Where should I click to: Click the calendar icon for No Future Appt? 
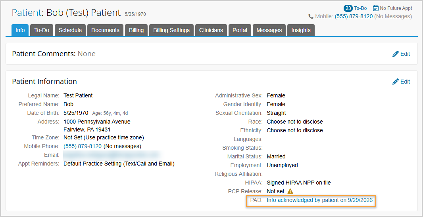[x=375, y=8]
